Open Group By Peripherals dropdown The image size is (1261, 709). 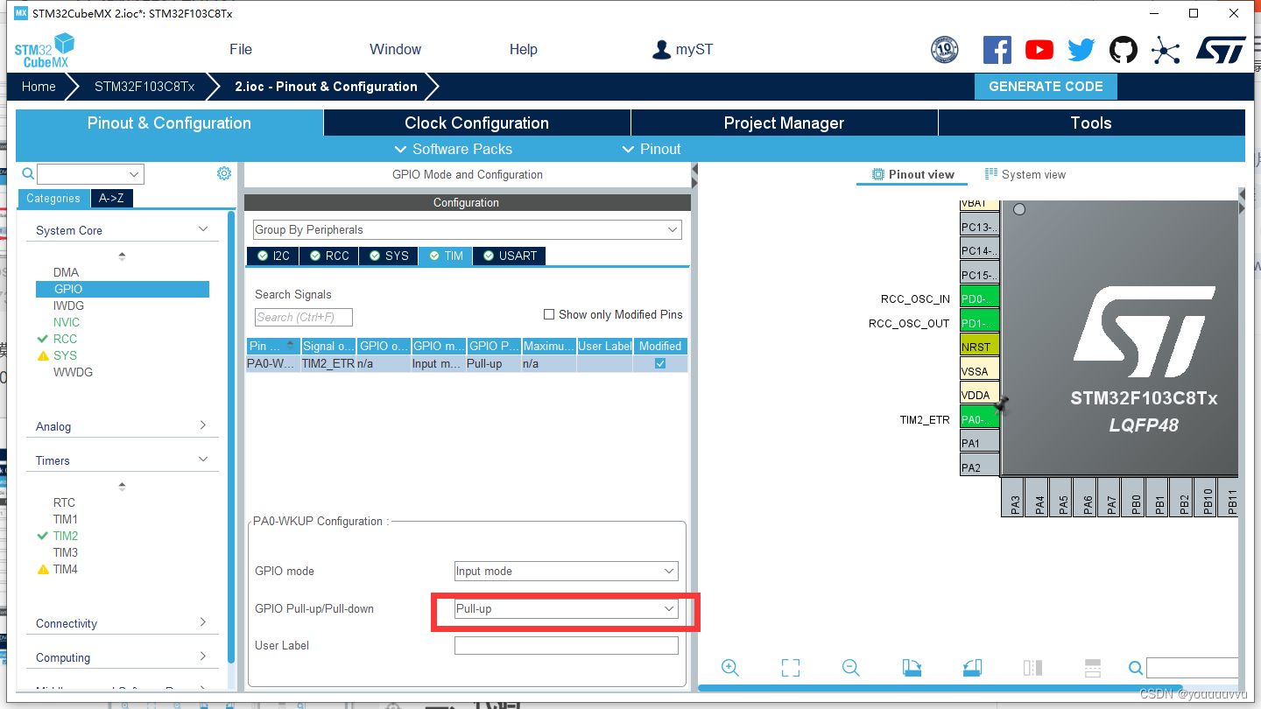(467, 229)
